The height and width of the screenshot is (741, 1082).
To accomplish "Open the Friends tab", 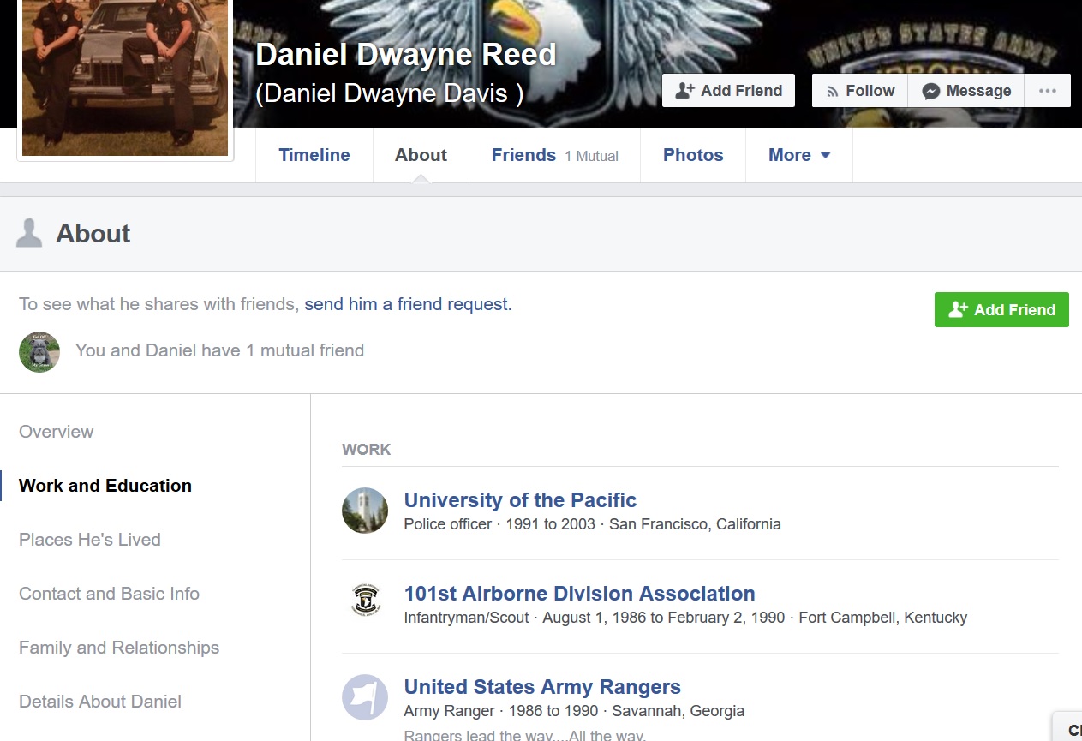I will coord(523,155).
